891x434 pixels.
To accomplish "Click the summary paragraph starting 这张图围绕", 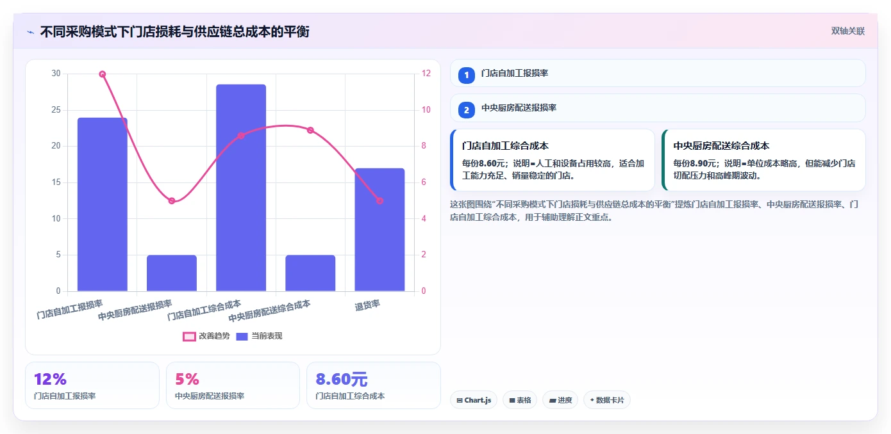I will click(654, 211).
